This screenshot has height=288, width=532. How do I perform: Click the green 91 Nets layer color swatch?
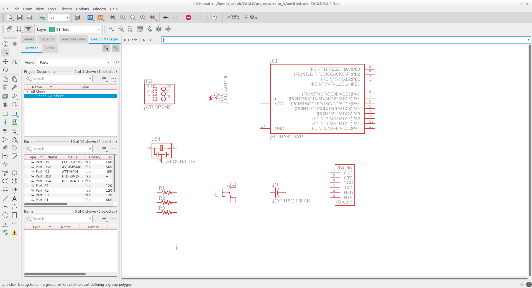click(52, 29)
